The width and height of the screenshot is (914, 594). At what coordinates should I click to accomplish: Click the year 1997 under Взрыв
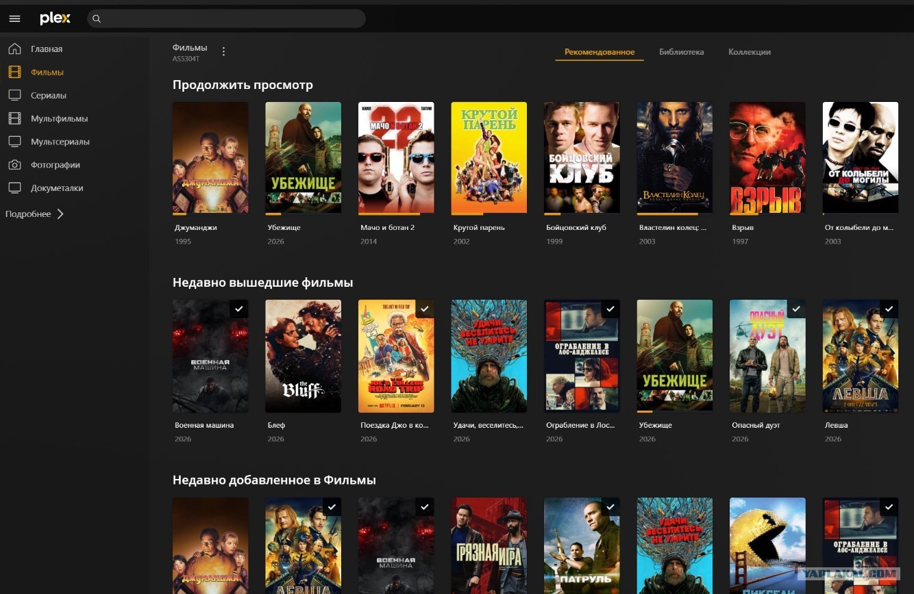[x=740, y=242]
